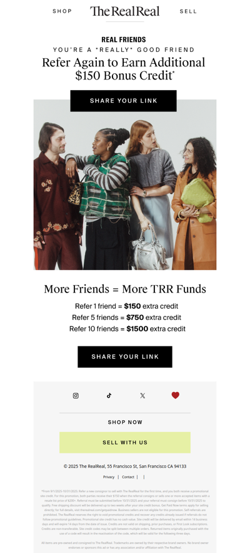Open the TikTok icon link
This screenshot has height=553, width=250.
pyautogui.click(x=109, y=396)
